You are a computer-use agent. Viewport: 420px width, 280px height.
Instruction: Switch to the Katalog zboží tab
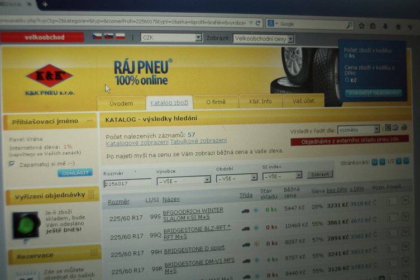(169, 103)
